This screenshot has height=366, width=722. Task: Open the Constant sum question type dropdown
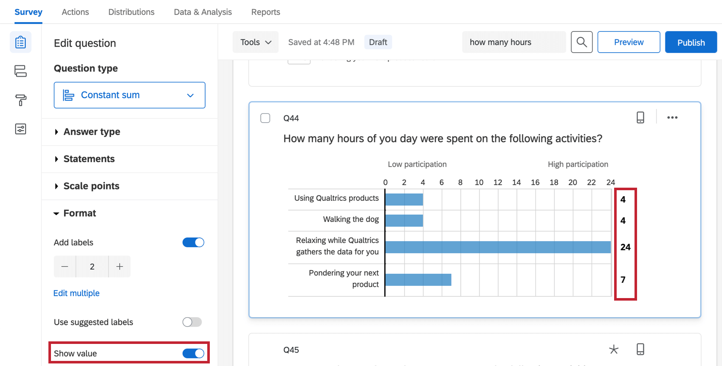(130, 95)
